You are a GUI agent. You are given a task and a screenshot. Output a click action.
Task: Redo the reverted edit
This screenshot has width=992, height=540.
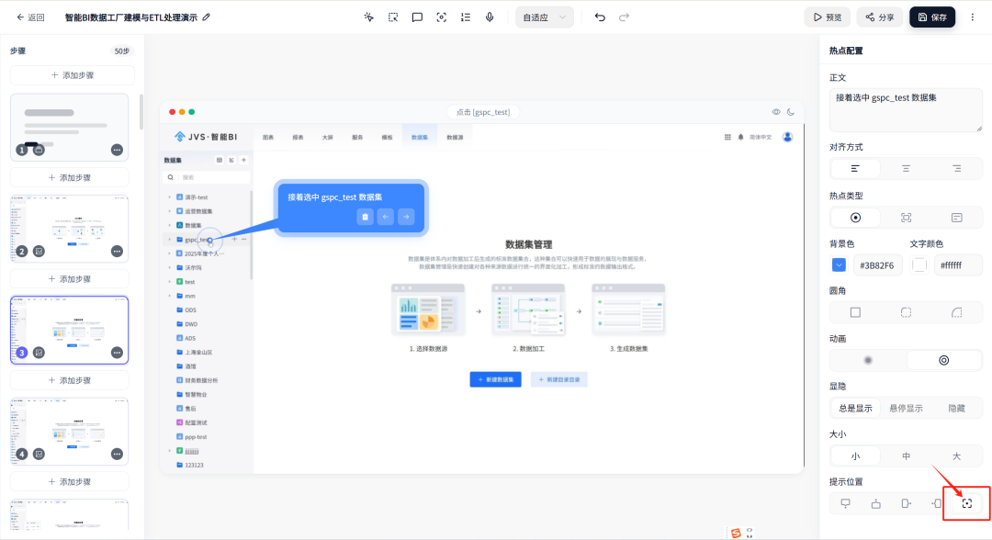(624, 17)
